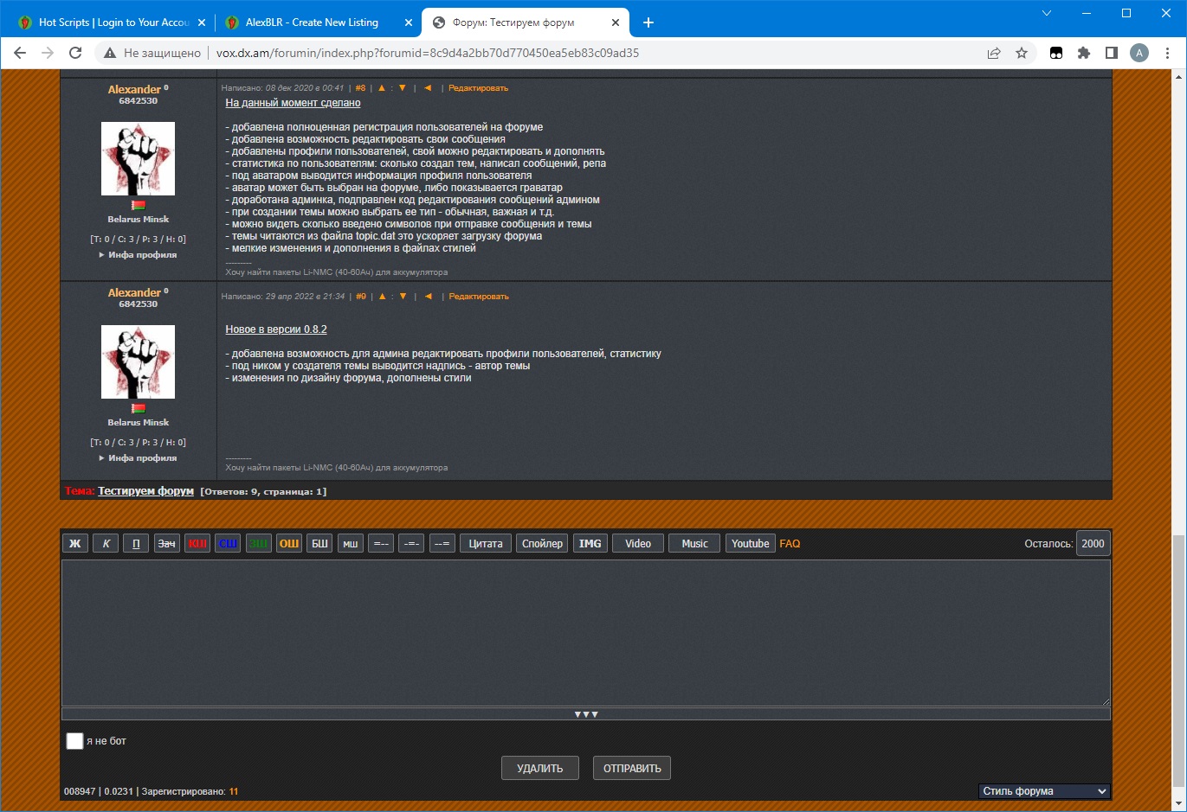
Task: Click inside the message text area
Action: [585, 633]
